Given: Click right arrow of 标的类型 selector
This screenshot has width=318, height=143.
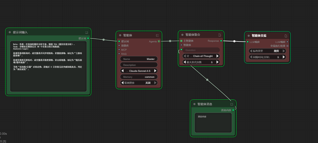Looking at the screenshot, I should [284, 51].
